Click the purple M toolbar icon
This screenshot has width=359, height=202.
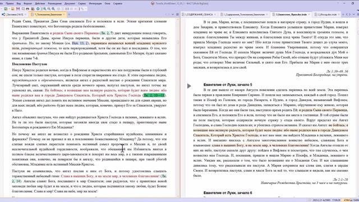click(x=18, y=9)
